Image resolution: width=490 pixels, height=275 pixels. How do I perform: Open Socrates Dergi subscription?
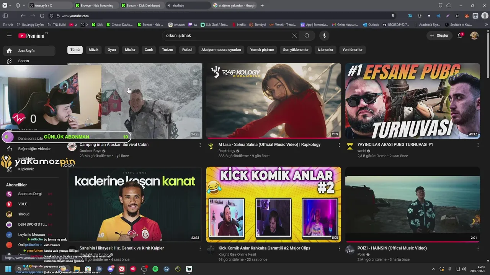click(x=29, y=194)
